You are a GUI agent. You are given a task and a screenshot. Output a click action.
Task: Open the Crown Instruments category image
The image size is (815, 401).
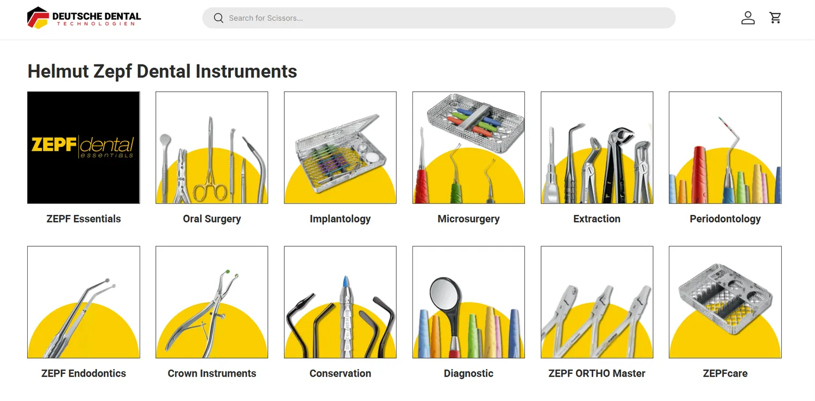pyautogui.click(x=212, y=302)
